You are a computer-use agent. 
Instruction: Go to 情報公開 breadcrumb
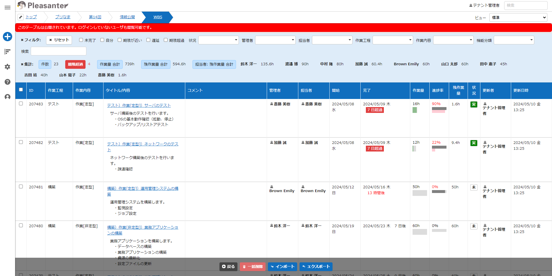(127, 17)
